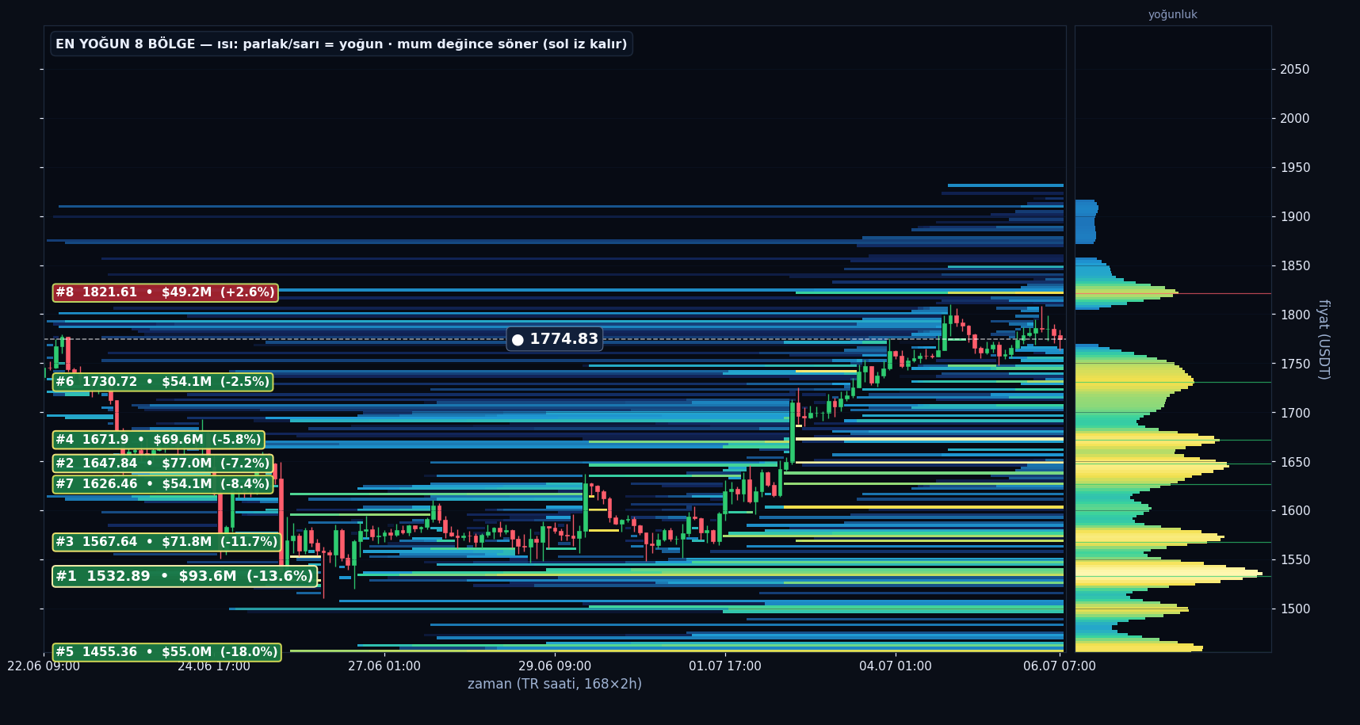Screen dimensions: 1360x725
Task: Click the "27.06 01:00" time label
Action: point(384,666)
